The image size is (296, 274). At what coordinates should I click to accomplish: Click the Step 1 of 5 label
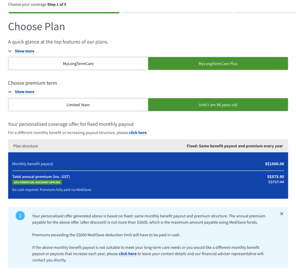57,4
